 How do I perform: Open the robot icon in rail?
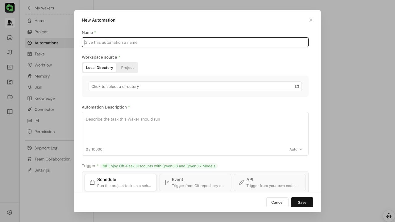click(x=10, y=97)
